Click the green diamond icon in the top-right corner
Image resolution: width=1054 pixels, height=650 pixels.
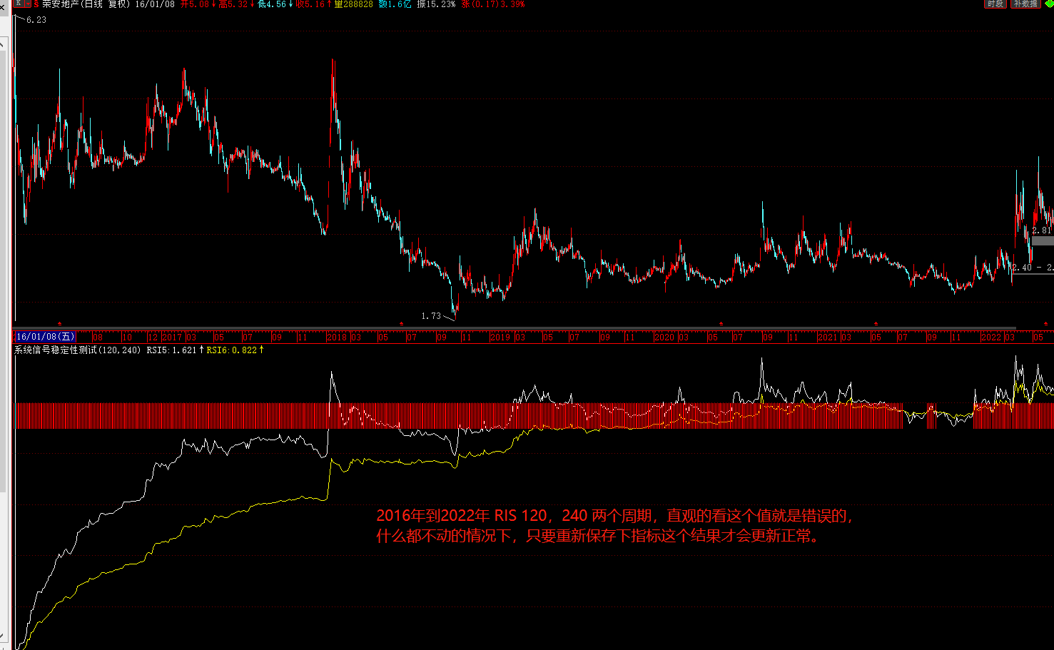pyautogui.click(x=1049, y=4)
